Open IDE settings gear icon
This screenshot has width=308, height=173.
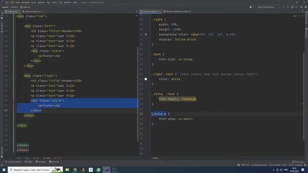coord(306,7)
